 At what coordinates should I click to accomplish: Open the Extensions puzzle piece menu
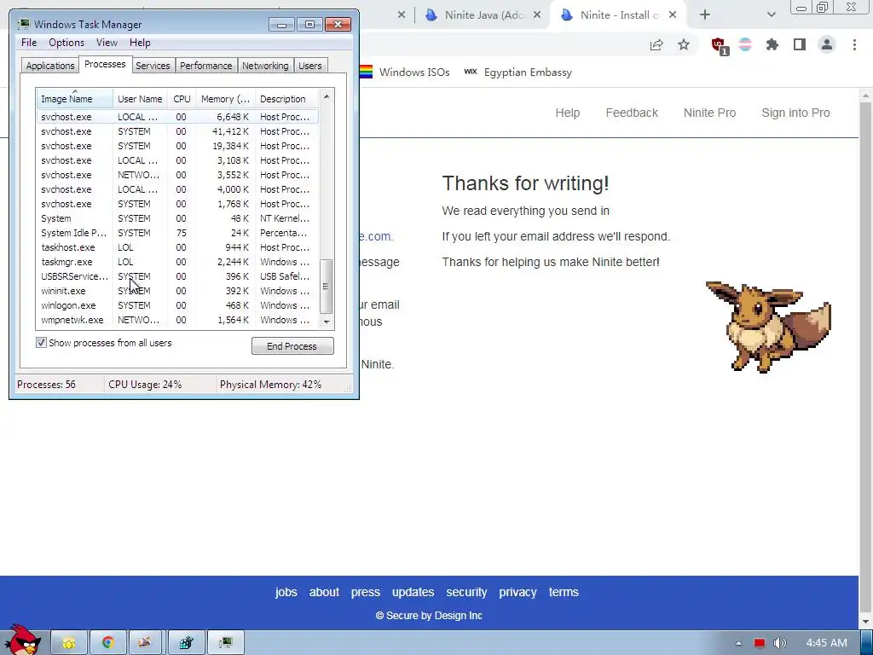click(772, 45)
